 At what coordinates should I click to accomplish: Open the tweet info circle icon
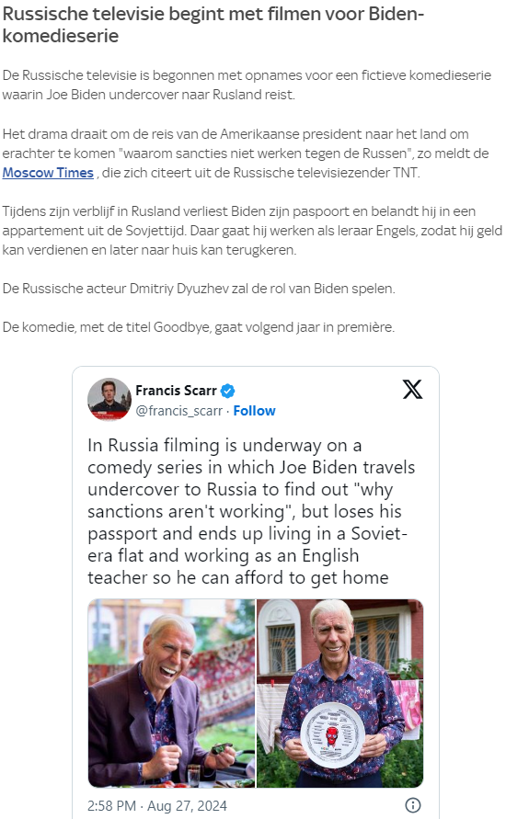click(x=413, y=805)
